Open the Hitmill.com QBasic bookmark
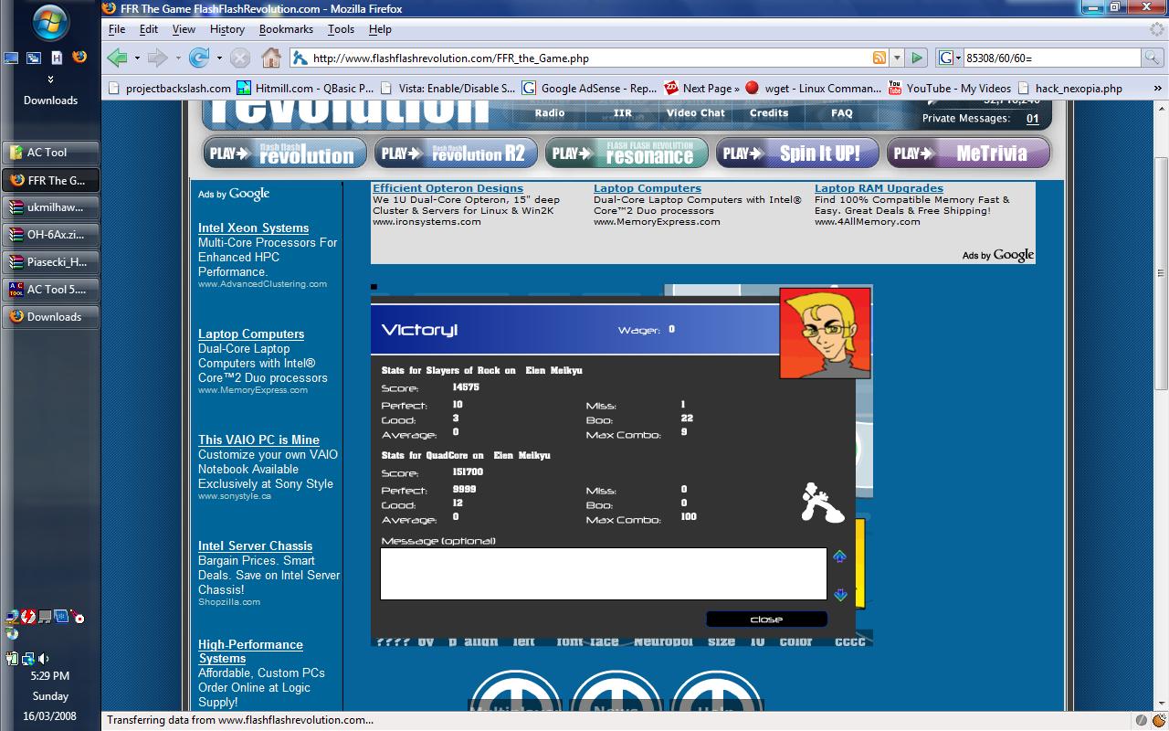Viewport: 1169px width, 731px height. click(305, 88)
